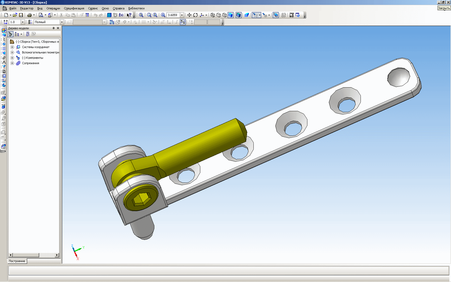Open the Окно menu
The image size is (451, 282).
point(105,8)
